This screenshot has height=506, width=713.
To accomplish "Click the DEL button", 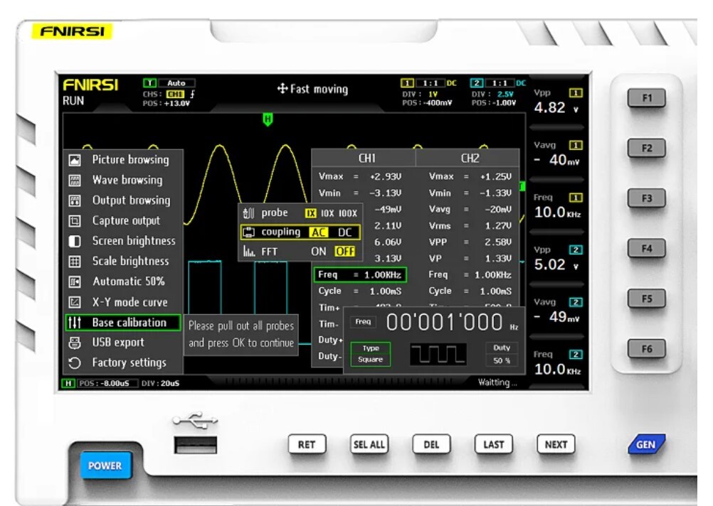I will 431,444.
